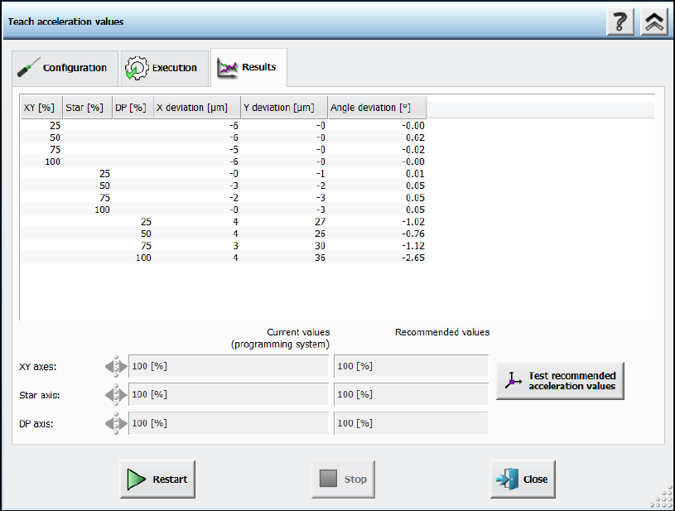
Task: Click the XY axes recommended value field
Action: 411,366
